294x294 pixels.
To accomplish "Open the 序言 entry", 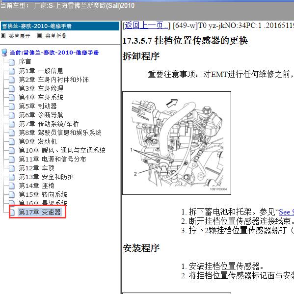I will [25, 62].
